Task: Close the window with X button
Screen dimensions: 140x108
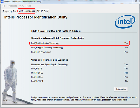Action: [x=136, y=1]
